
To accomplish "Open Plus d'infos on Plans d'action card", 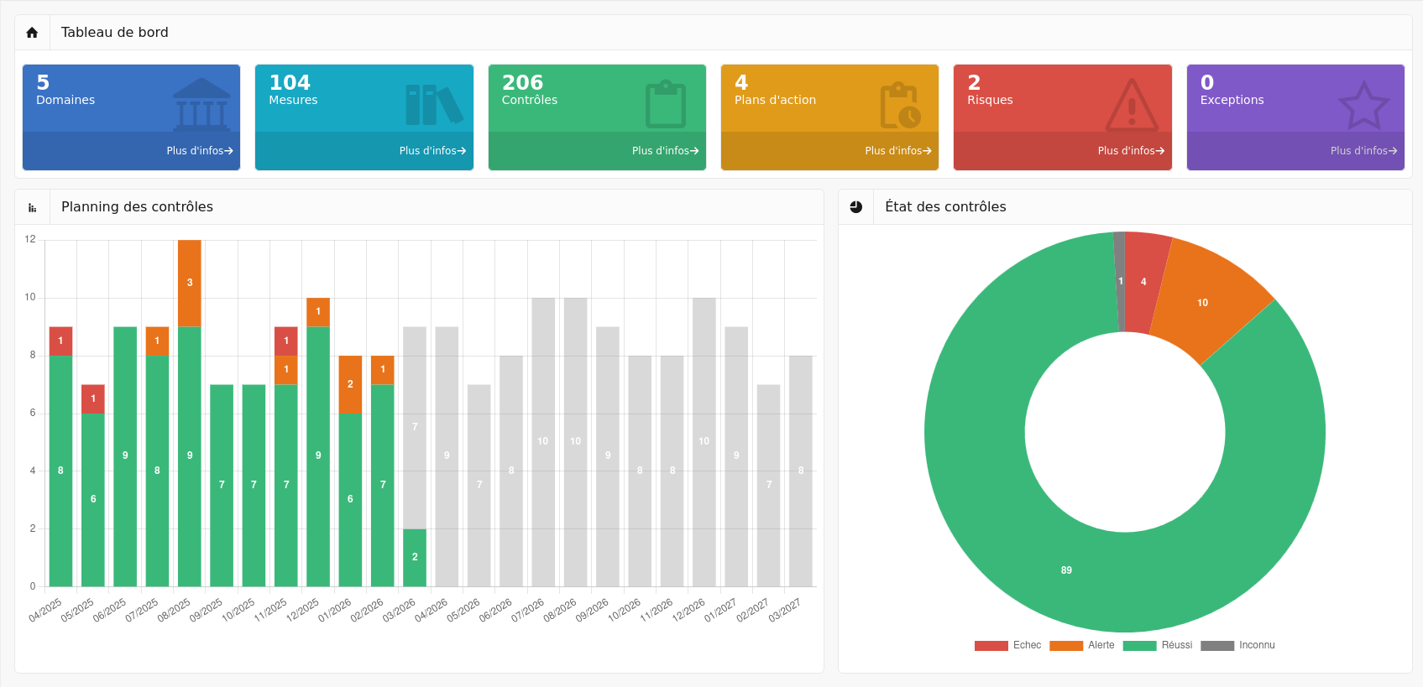I will [x=897, y=151].
